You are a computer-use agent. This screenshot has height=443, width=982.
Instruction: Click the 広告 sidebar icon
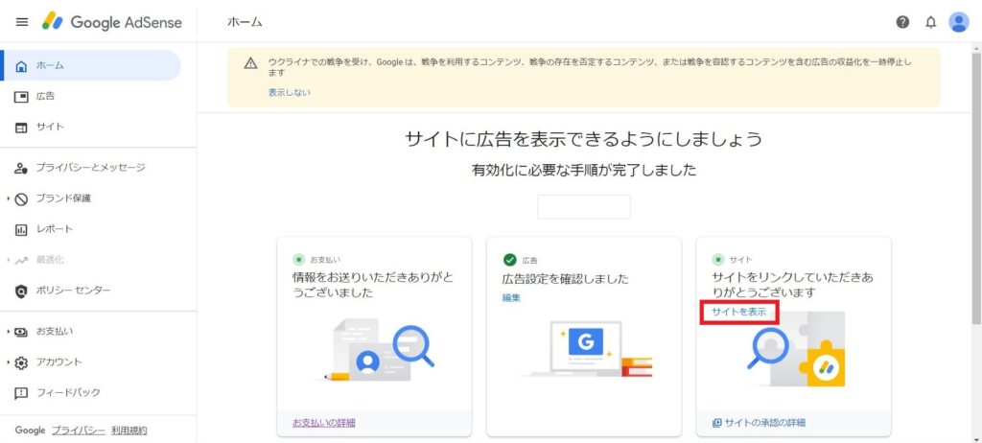pos(22,96)
